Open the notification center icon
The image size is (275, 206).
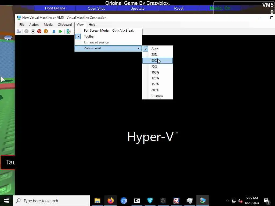(x=266, y=201)
